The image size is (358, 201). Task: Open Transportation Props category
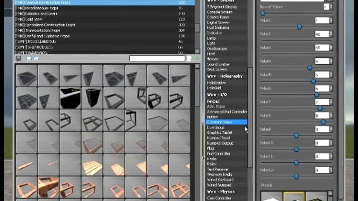click(105, 30)
